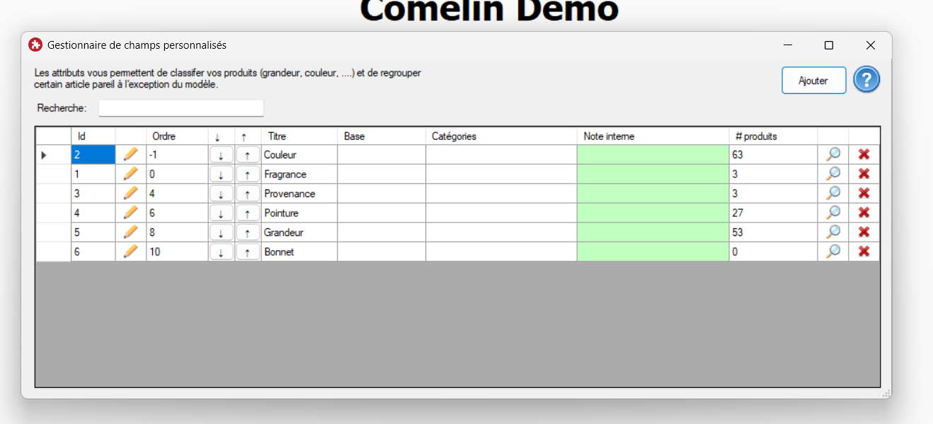View products of Grandeur with magnifier icon
This screenshot has height=424, width=933.
click(833, 232)
